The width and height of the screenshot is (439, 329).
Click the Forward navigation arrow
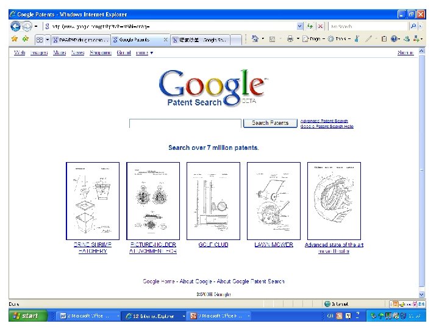click(27, 27)
